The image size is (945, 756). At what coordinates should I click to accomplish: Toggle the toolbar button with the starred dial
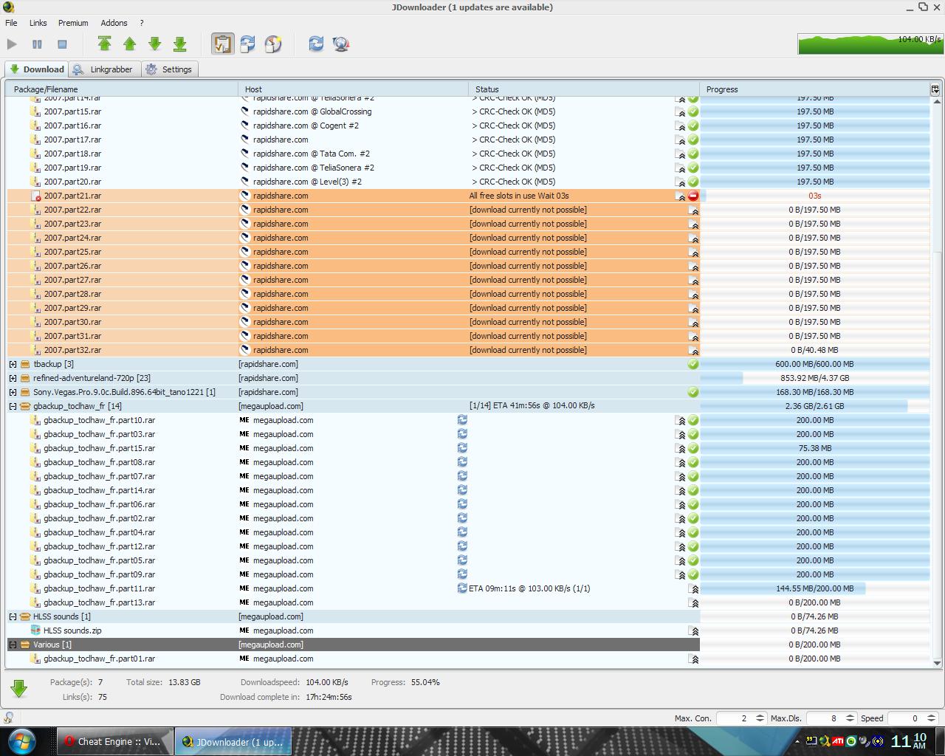pyautogui.click(x=273, y=44)
